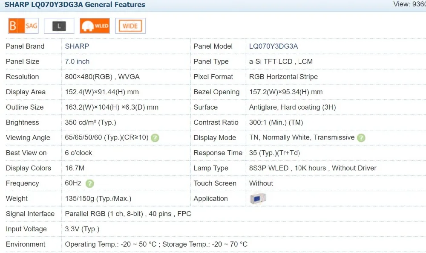The height and width of the screenshot is (253, 426).
Task: Open the LQ070Y3DG3A panel model link
Action: pyautogui.click(x=273, y=46)
